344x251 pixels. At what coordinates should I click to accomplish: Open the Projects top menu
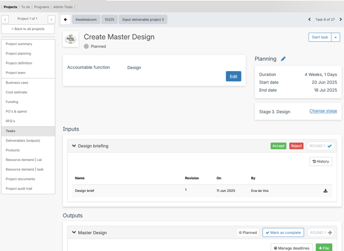tap(10, 7)
